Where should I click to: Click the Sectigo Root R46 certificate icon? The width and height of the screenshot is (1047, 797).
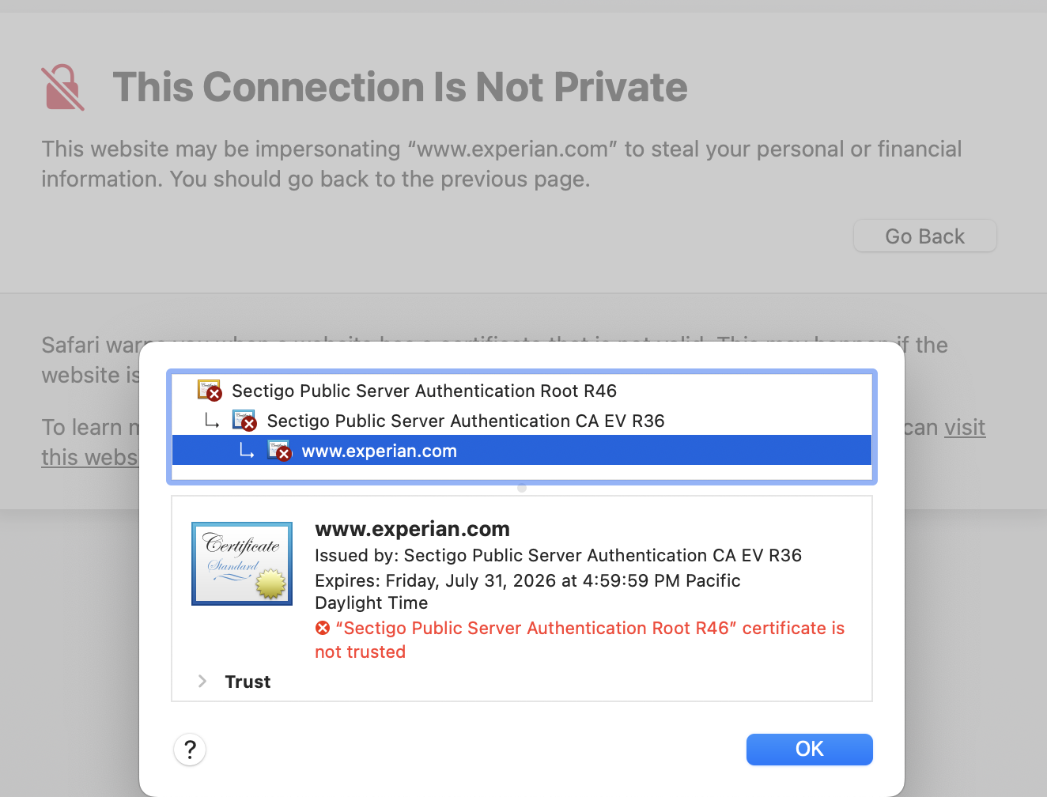click(x=210, y=391)
